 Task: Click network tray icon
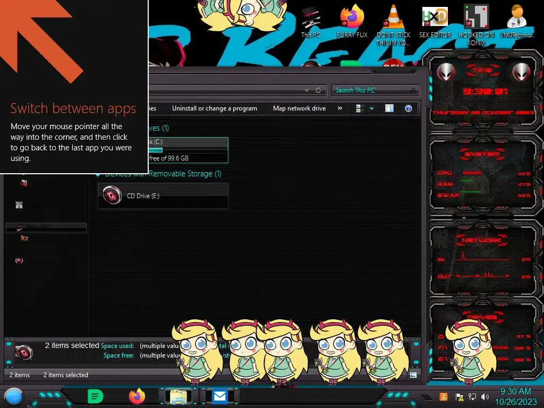click(x=472, y=396)
